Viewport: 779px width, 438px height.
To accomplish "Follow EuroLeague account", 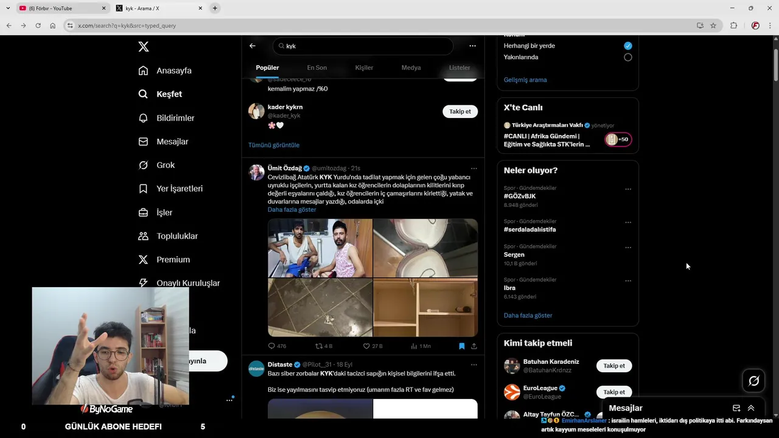I will pyautogui.click(x=614, y=392).
